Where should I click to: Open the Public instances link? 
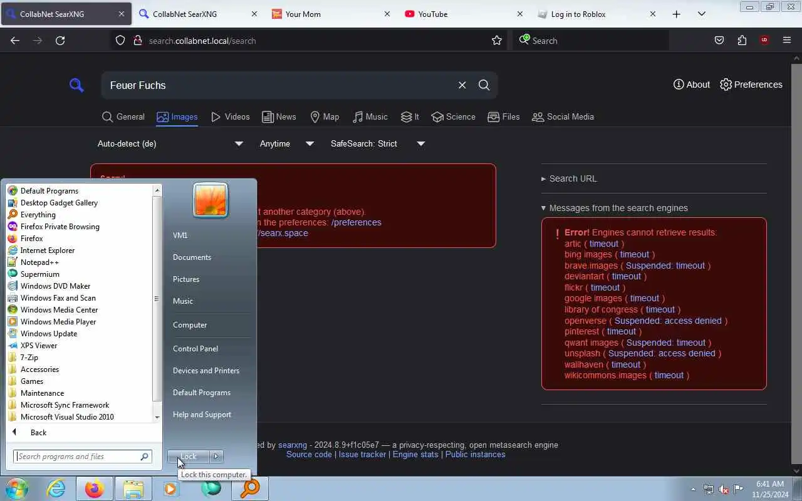[x=475, y=455]
